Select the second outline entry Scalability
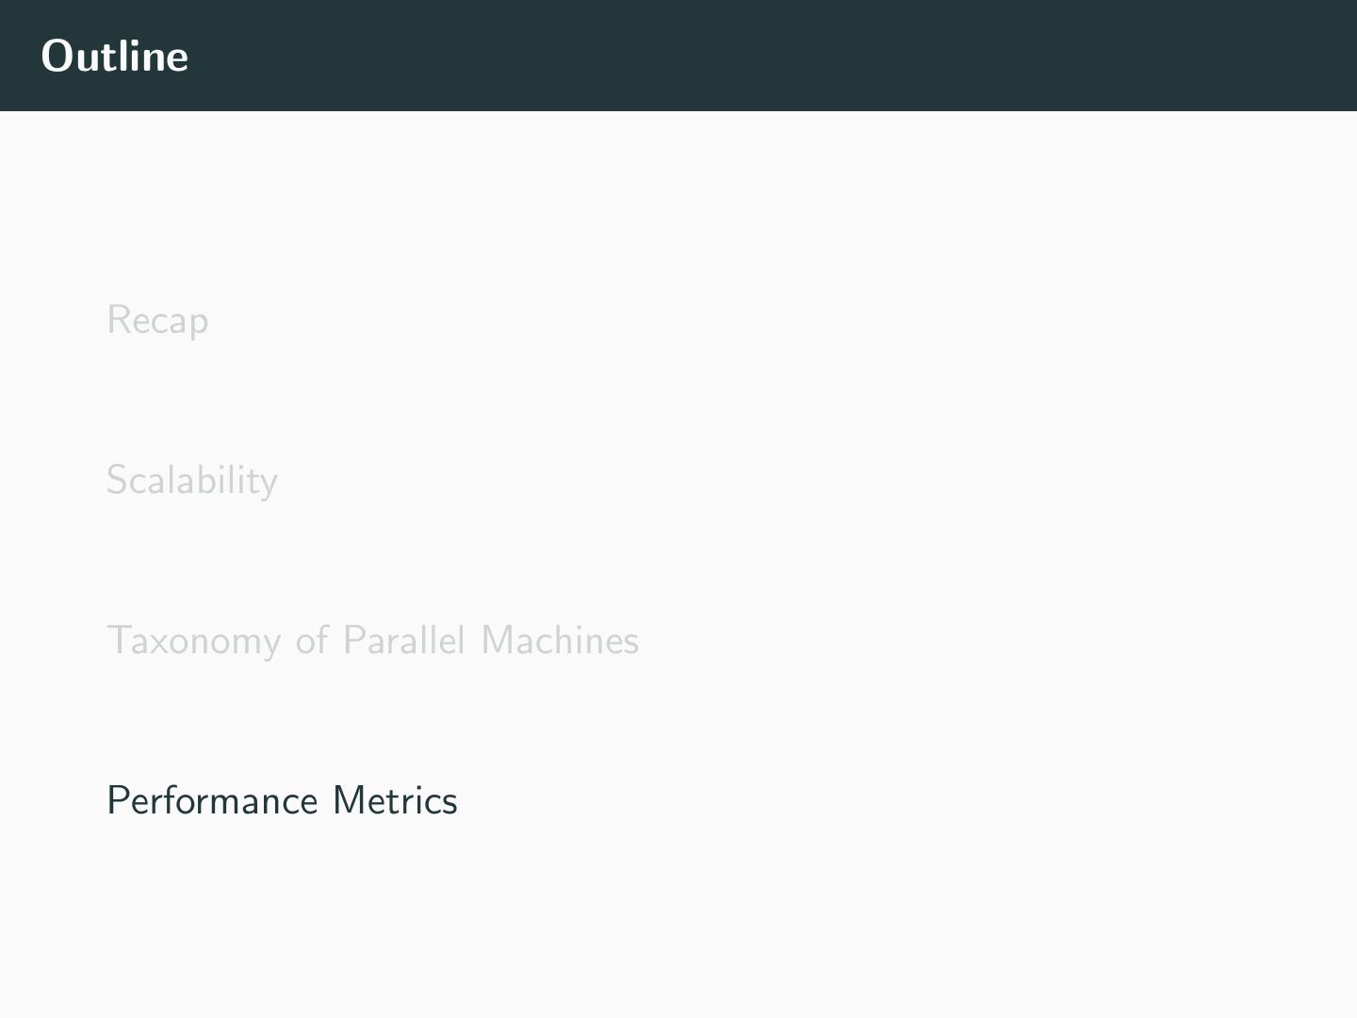The height and width of the screenshot is (1018, 1357). (191, 481)
